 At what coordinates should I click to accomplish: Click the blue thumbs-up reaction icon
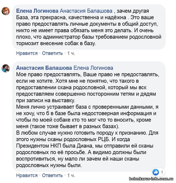pyautogui.click(x=156, y=172)
